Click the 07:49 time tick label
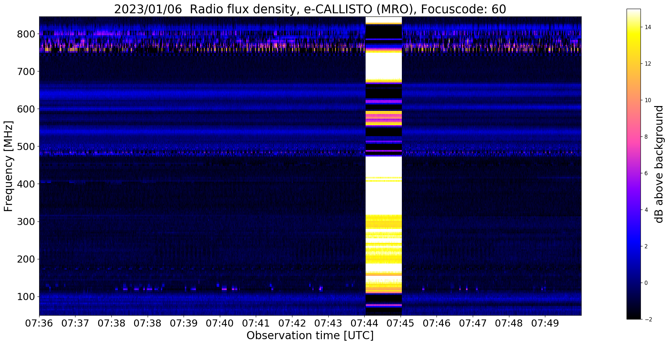669x345 pixels. (545, 324)
